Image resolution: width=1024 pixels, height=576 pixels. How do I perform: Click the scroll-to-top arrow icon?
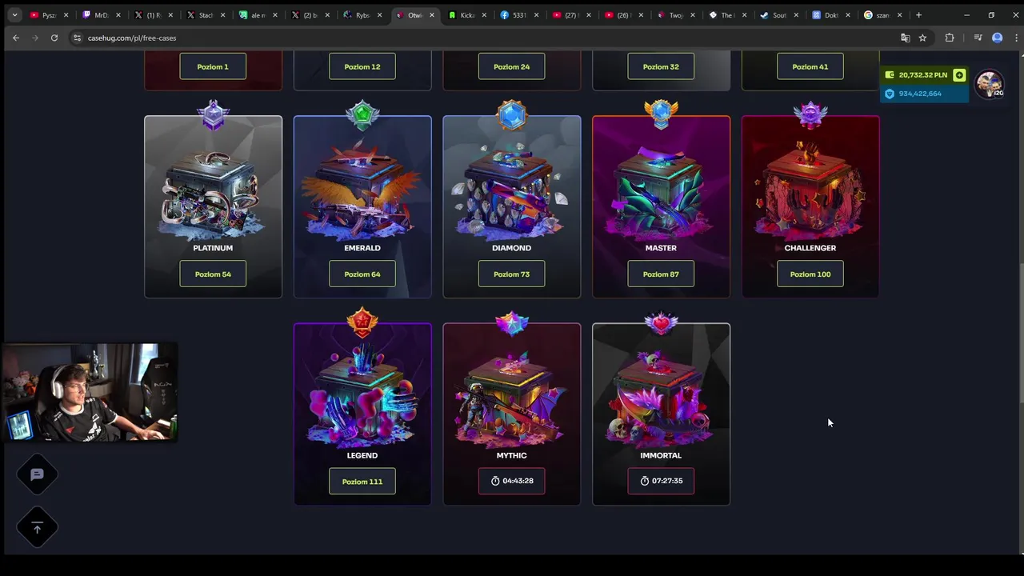(37, 528)
